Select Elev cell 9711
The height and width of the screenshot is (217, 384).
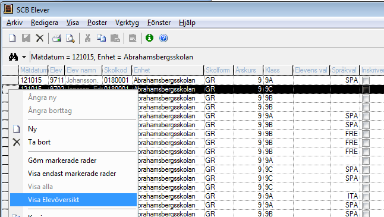point(56,80)
